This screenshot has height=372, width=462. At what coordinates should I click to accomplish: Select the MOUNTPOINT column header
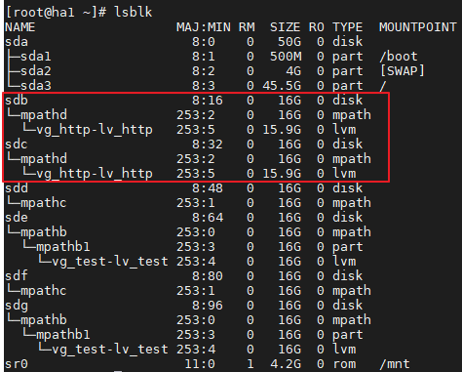(x=418, y=27)
